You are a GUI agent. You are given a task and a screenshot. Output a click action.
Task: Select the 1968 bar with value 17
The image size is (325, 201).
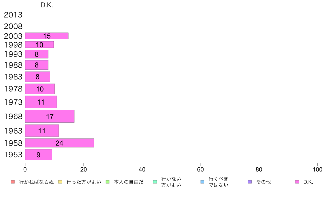pyautogui.click(x=50, y=116)
